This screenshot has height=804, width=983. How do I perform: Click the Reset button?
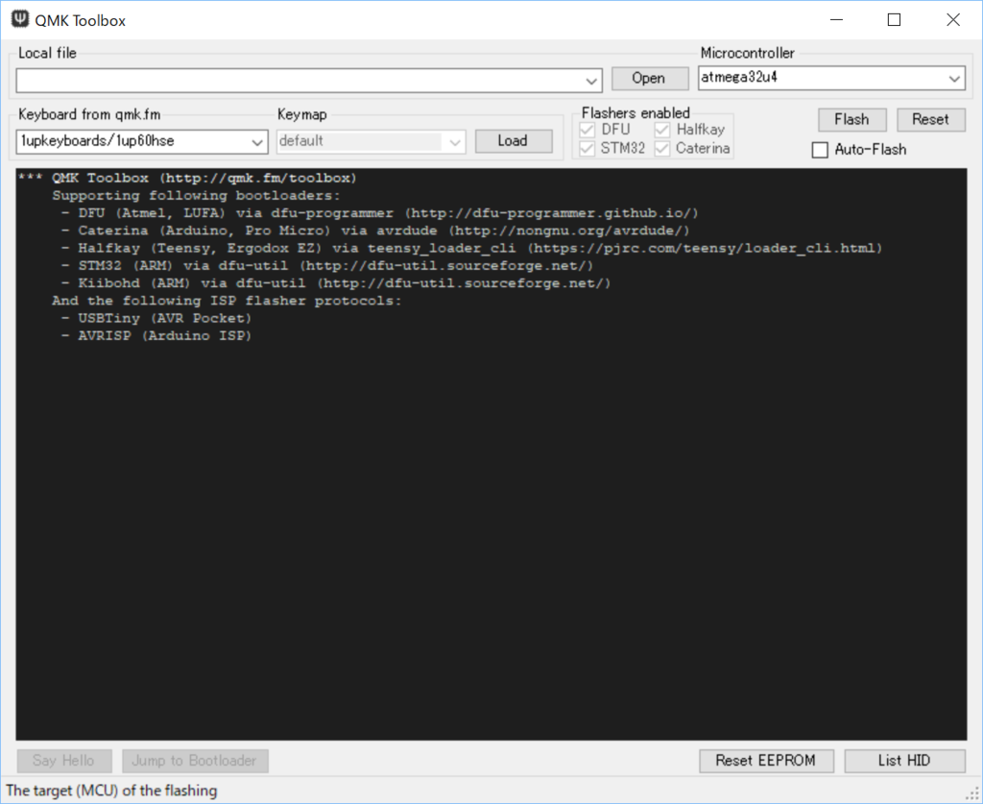click(931, 119)
